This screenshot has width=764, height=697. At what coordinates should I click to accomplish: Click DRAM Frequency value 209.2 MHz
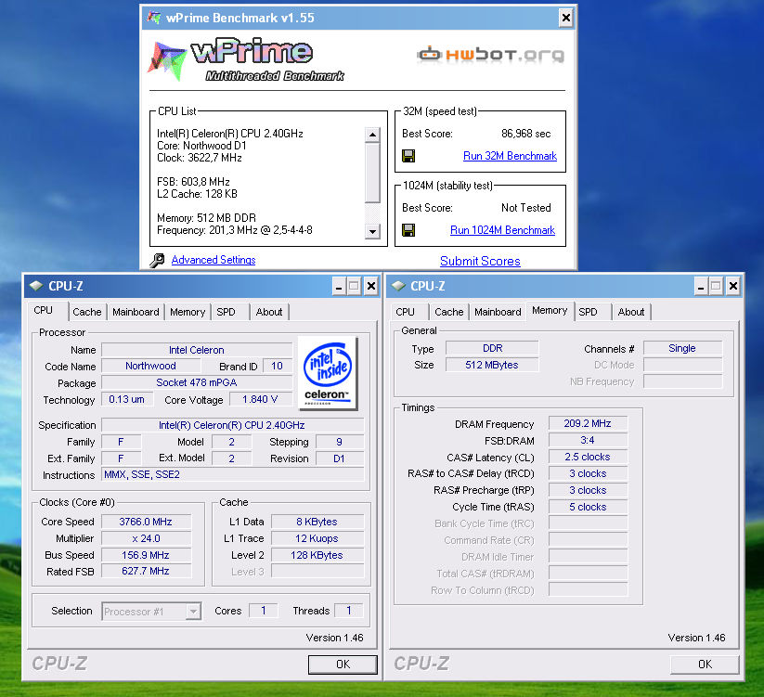click(x=588, y=423)
